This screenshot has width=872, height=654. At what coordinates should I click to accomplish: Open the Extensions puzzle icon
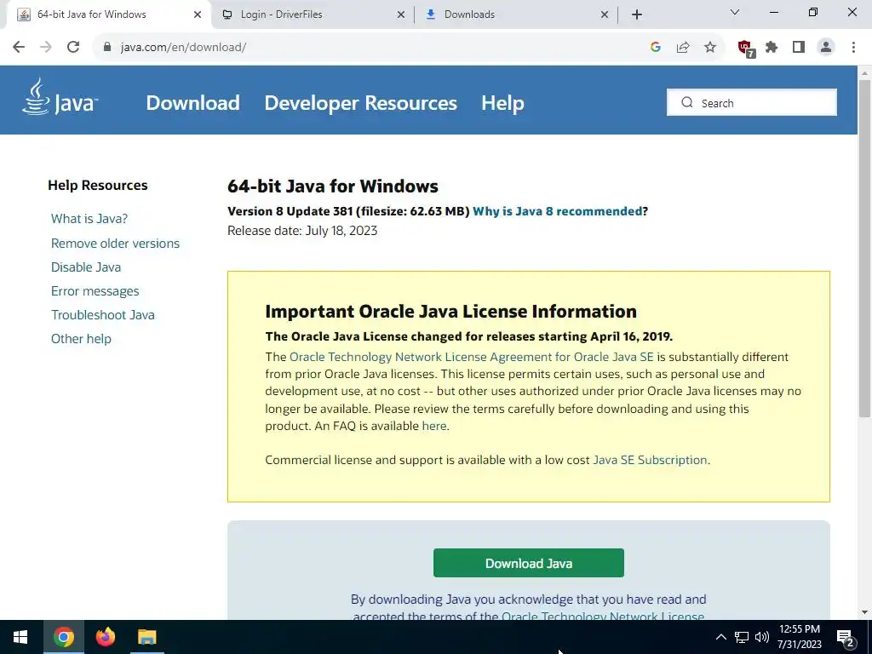[x=772, y=48]
